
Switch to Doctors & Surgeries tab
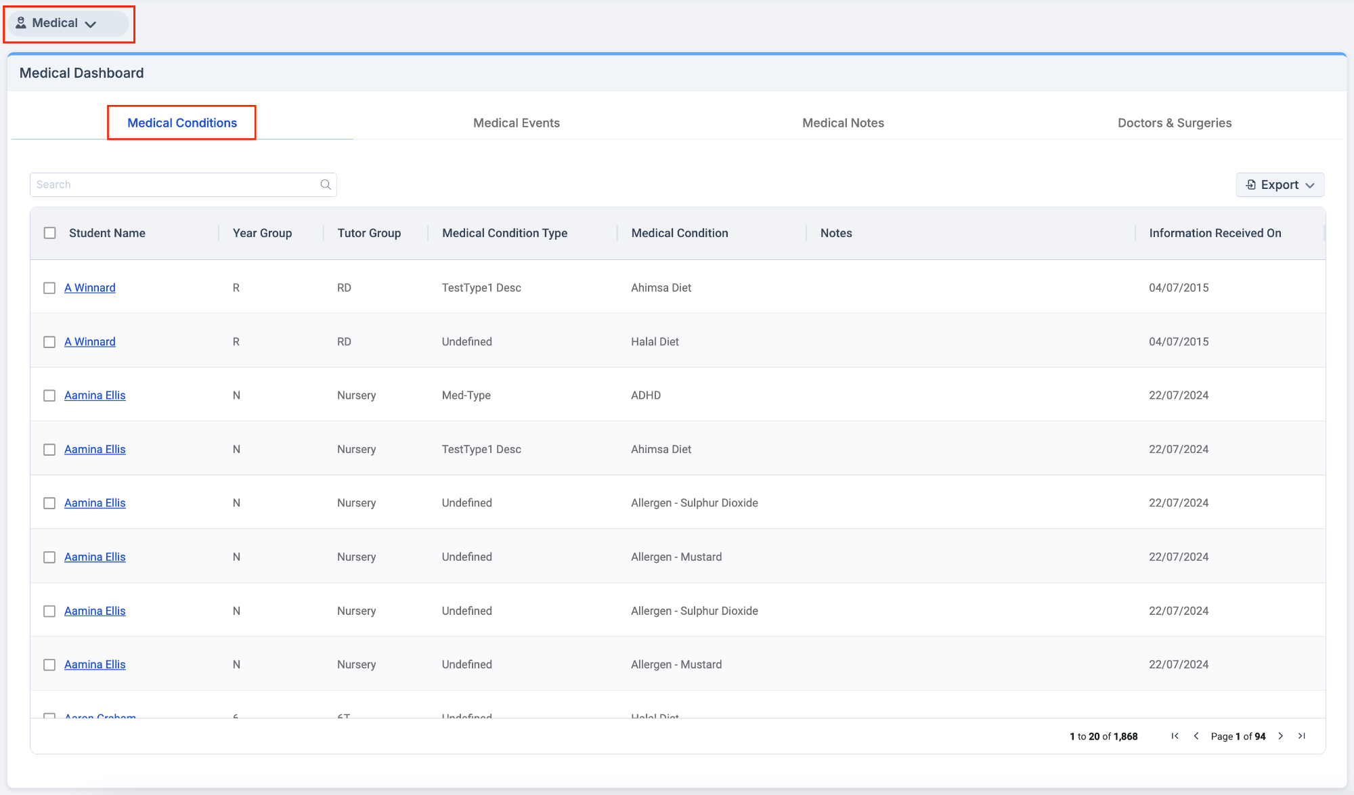pos(1175,123)
